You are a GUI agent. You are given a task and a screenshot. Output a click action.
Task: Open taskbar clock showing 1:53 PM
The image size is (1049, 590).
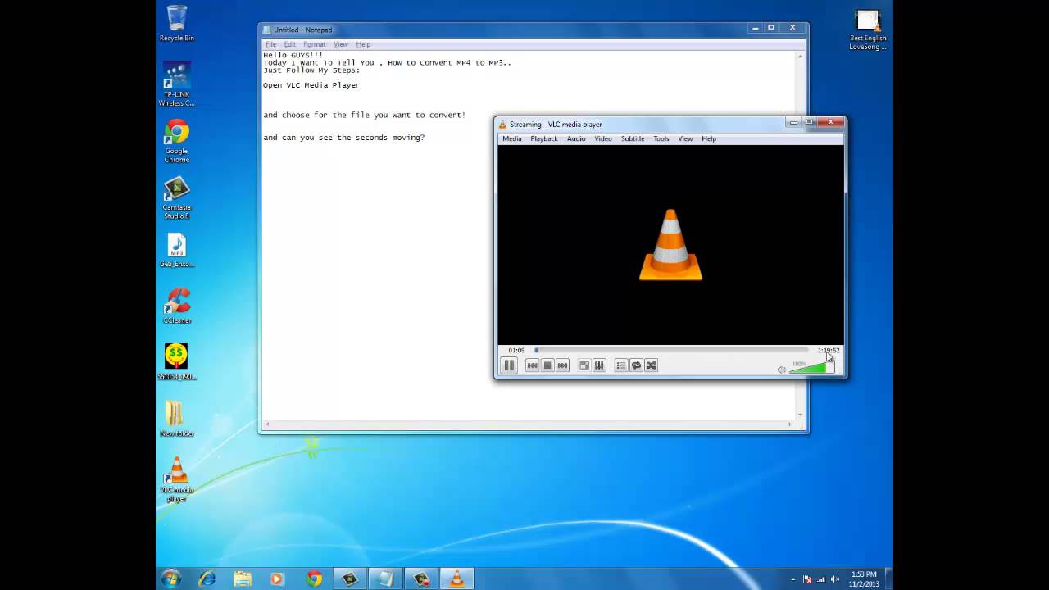click(x=864, y=579)
